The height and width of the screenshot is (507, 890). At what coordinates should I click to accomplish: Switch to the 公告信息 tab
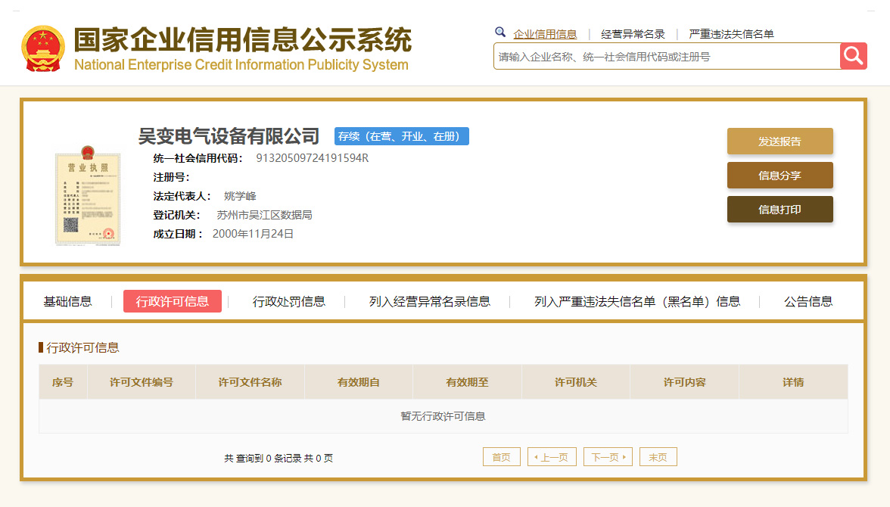(808, 301)
